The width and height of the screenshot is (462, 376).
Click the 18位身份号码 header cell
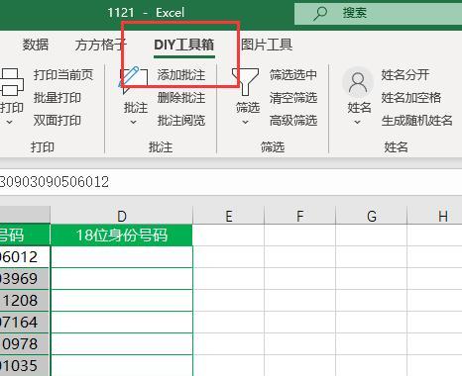point(121,235)
